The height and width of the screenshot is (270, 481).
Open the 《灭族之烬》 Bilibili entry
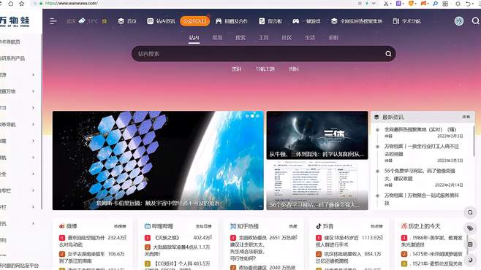pos(166,238)
